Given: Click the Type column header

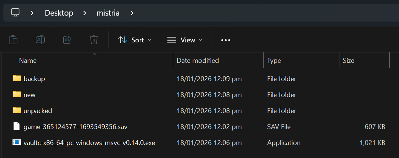Looking at the screenshot, I should click(x=274, y=61).
